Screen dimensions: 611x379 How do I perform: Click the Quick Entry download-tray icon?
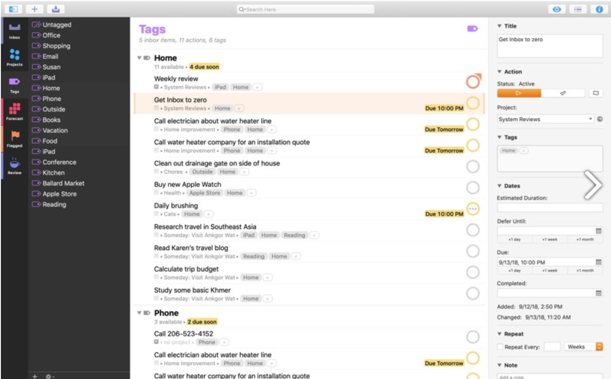tap(55, 9)
